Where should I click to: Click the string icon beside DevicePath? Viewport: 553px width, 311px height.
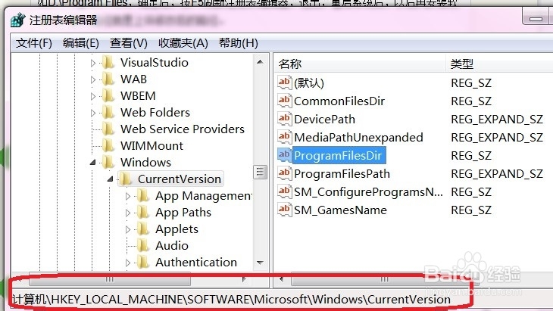(284, 119)
